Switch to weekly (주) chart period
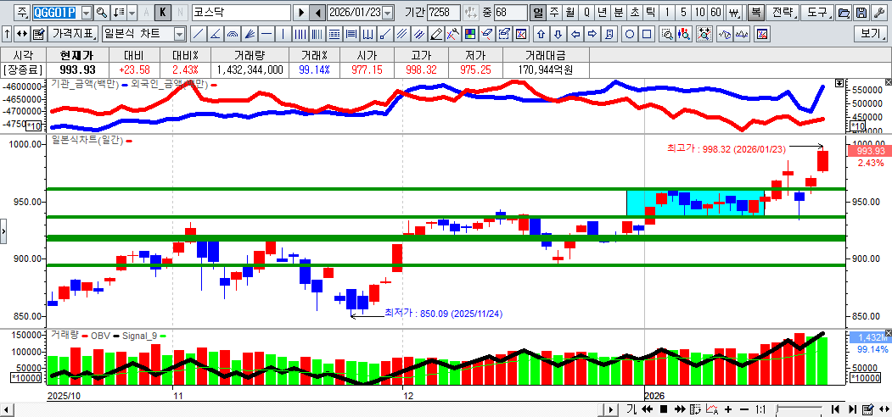Viewport: 892px width, 417px height. click(553, 13)
